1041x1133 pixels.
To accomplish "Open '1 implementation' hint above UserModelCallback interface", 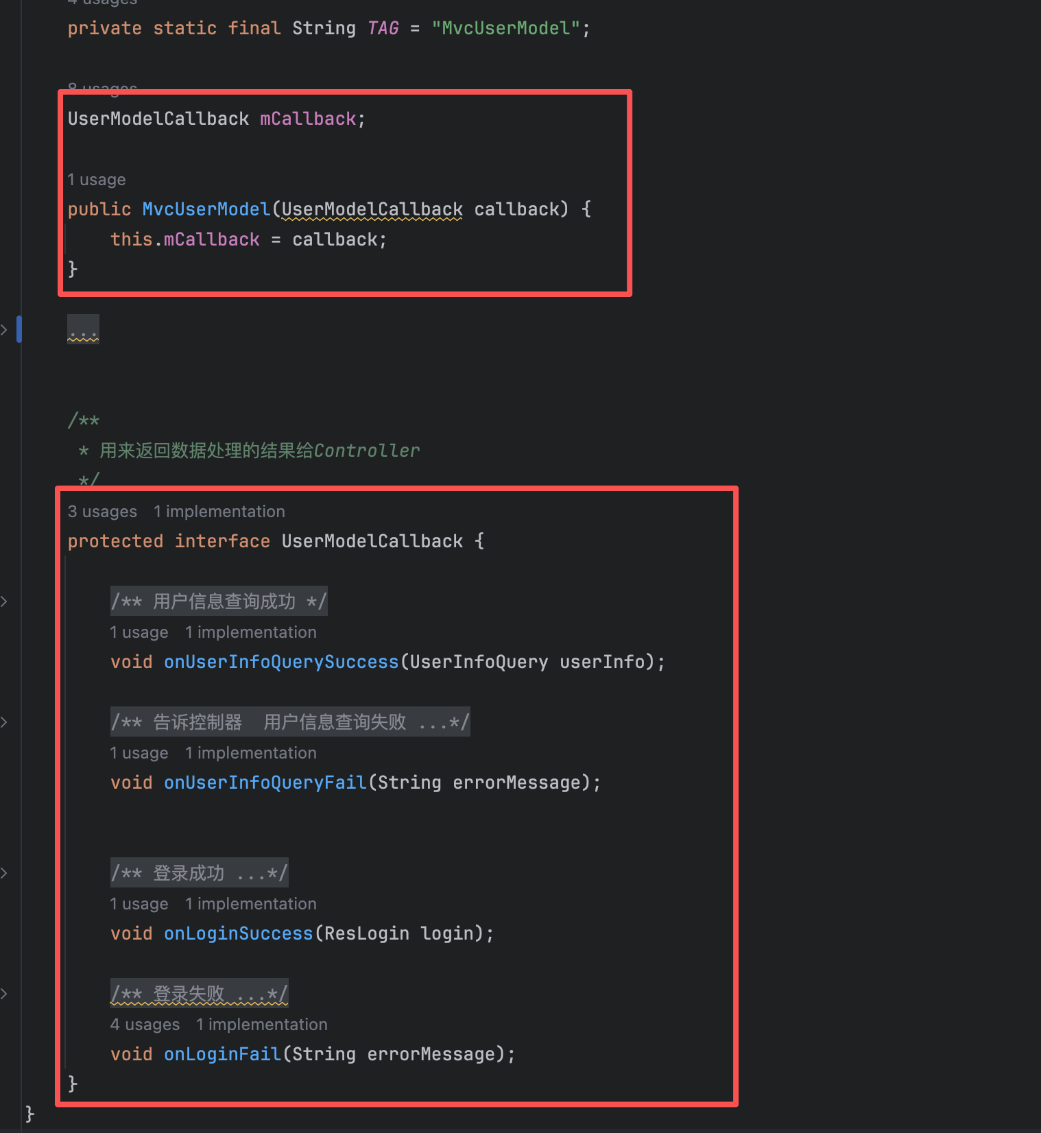I will click(x=219, y=512).
